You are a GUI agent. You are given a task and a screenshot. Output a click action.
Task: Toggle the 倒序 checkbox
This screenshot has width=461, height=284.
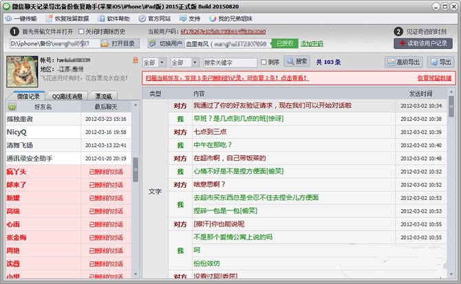click(264, 63)
